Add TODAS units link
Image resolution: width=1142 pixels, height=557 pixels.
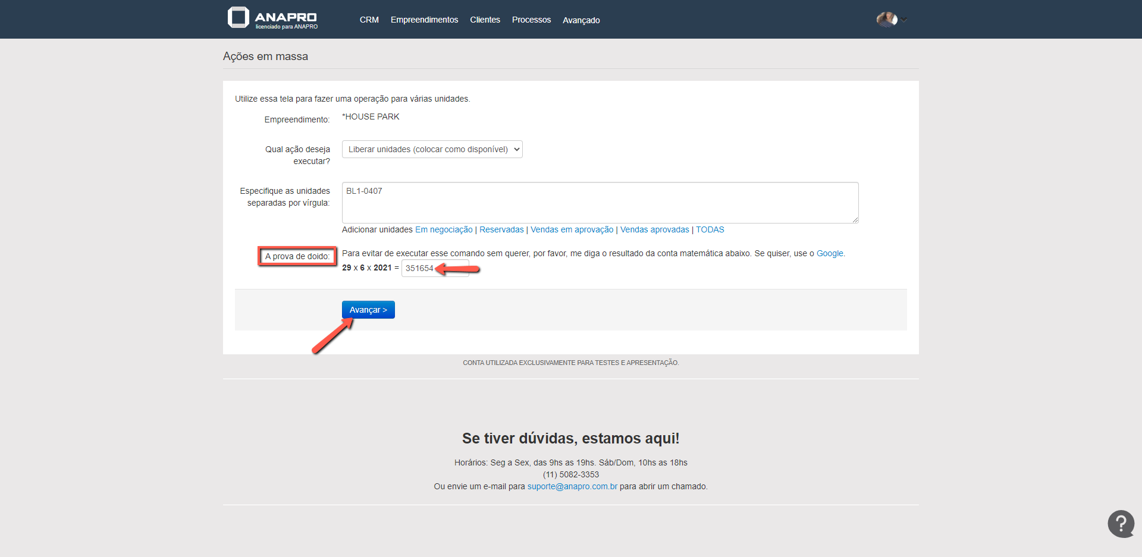click(x=710, y=229)
